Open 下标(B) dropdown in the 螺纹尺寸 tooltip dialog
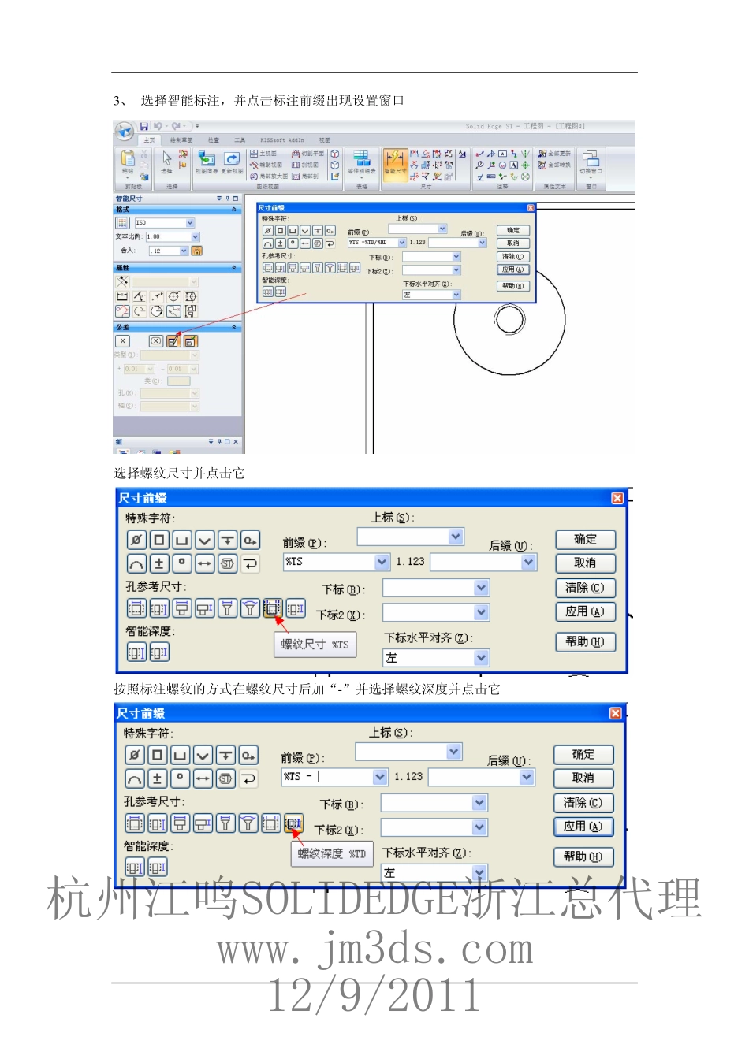749x1059 pixels. [482, 588]
